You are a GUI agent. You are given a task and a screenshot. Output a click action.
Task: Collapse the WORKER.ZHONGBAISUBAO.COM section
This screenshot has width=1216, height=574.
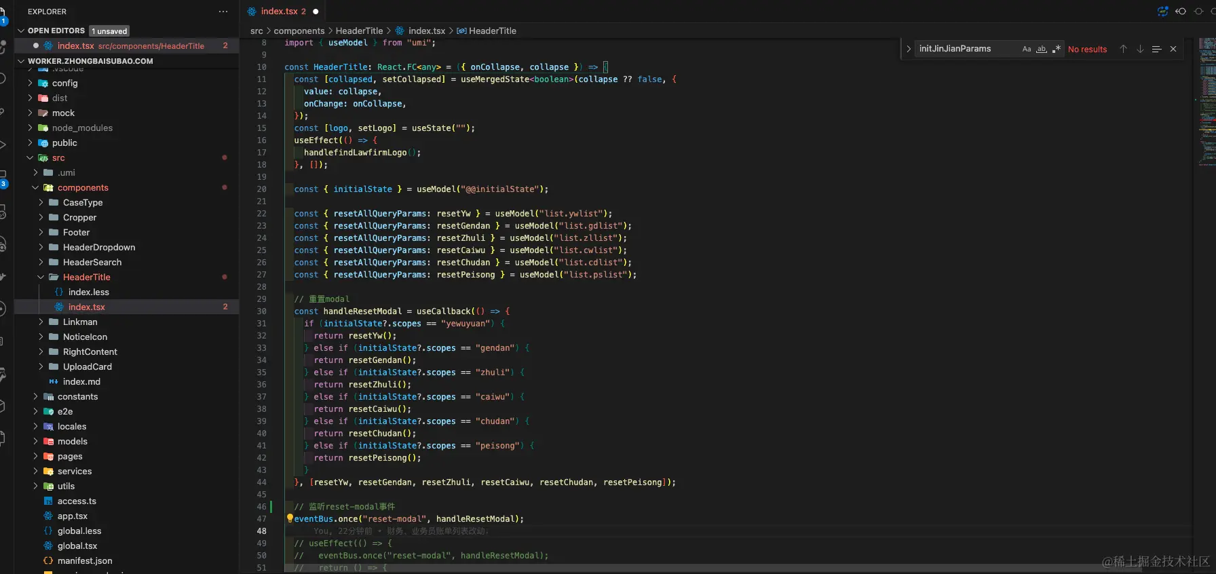coord(21,60)
